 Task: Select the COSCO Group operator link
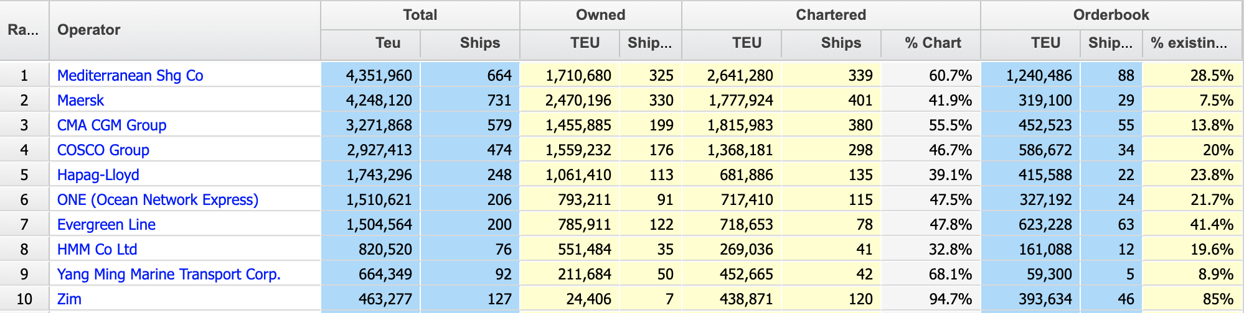103,150
